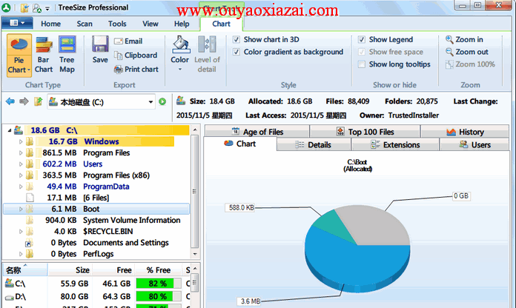Image resolution: width=516 pixels, height=308 pixels.
Task: Sort drives by Free column
Action: (x=113, y=270)
